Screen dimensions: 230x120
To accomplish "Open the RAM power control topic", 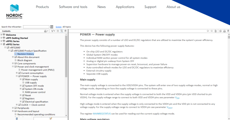I will point(35,92).
